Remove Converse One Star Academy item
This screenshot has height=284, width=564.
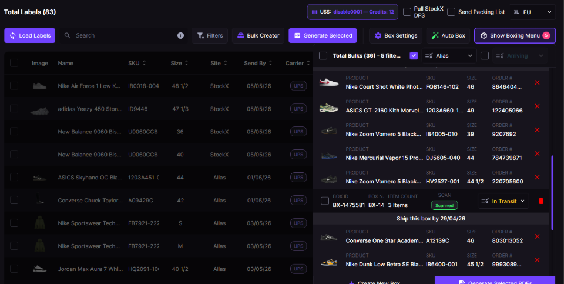point(538,236)
